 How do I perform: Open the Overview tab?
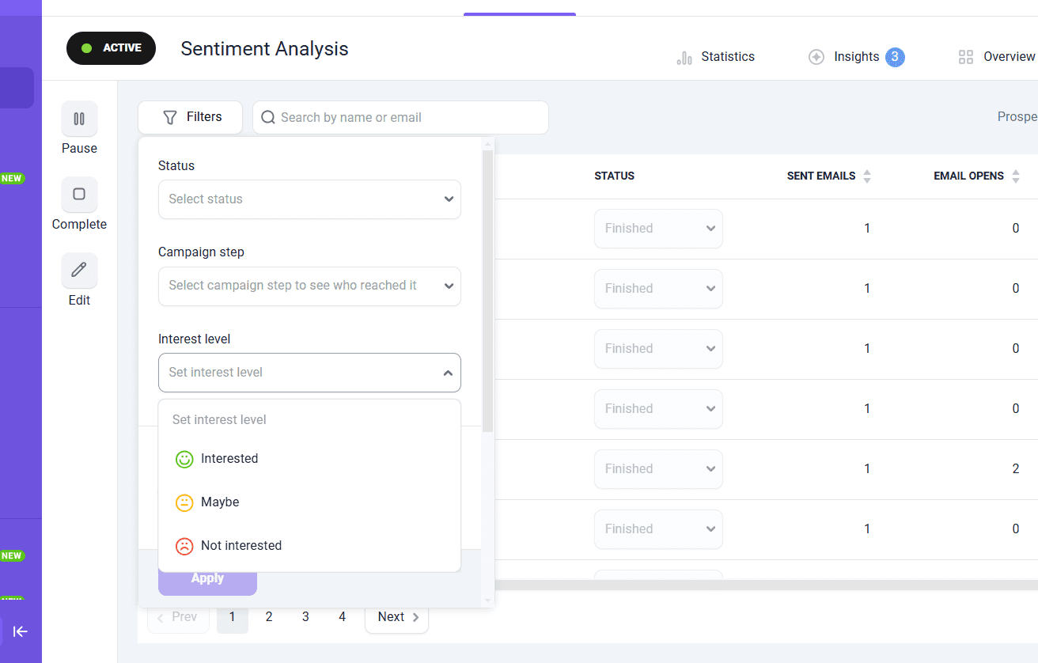point(997,57)
